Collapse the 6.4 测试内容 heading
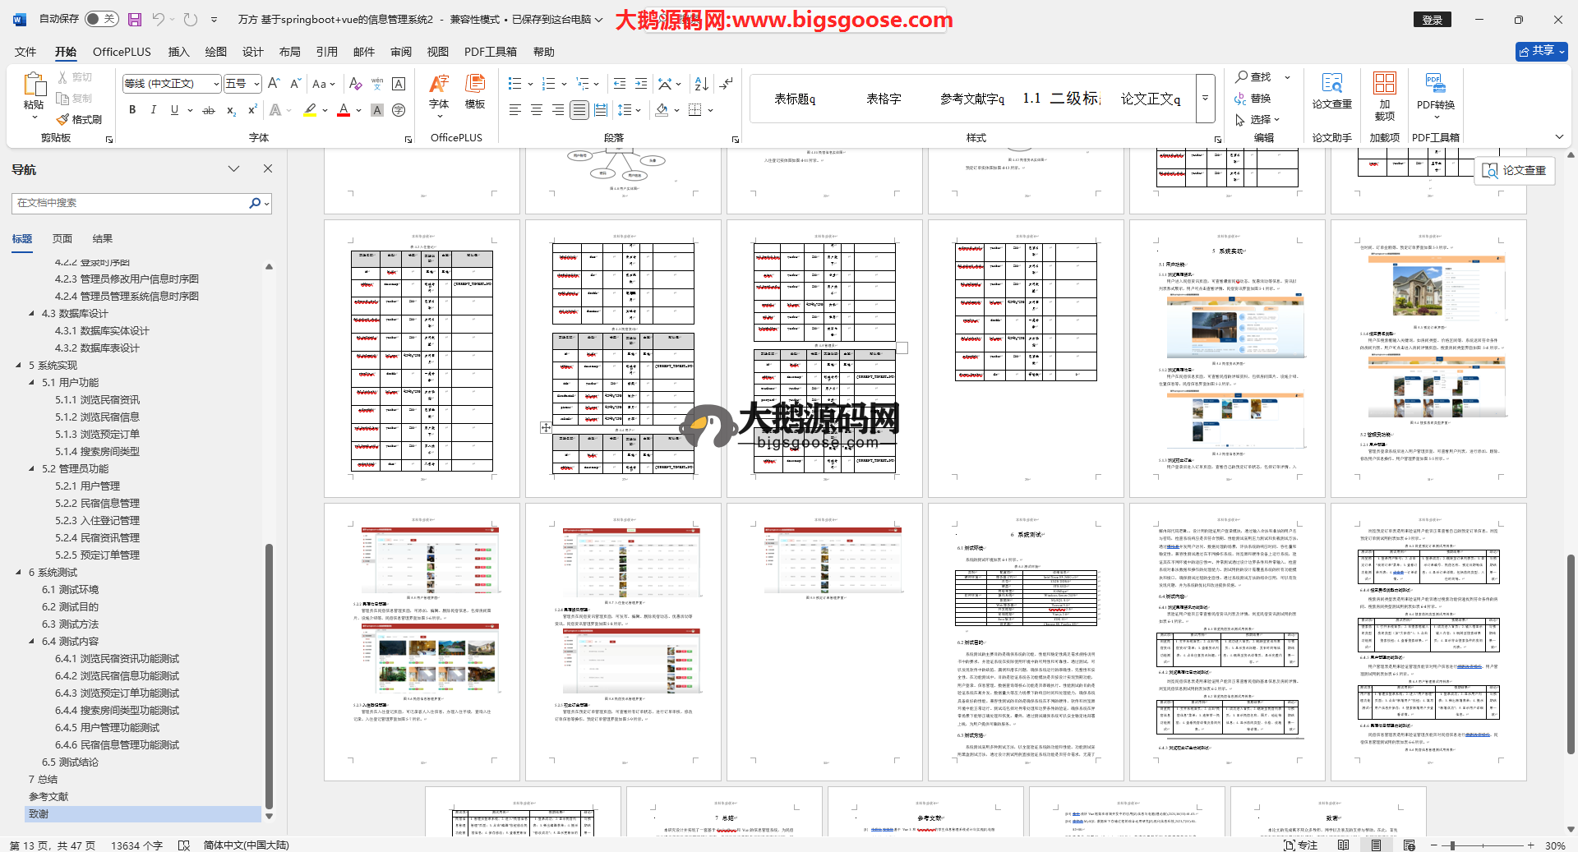This screenshot has width=1578, height=852. [32, 642]
